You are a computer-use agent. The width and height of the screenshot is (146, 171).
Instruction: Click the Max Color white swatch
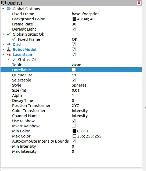(x=74, y=136)
